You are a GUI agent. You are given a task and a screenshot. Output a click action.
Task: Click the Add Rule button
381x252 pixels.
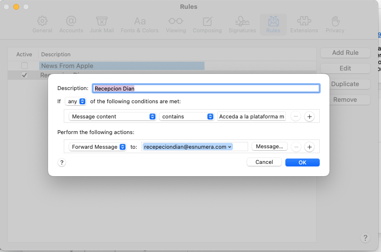point(345,53)
